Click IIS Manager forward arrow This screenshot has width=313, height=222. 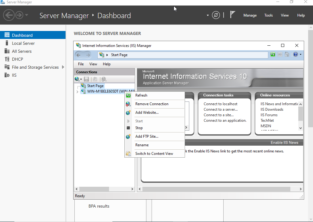(x=88, y=55)
